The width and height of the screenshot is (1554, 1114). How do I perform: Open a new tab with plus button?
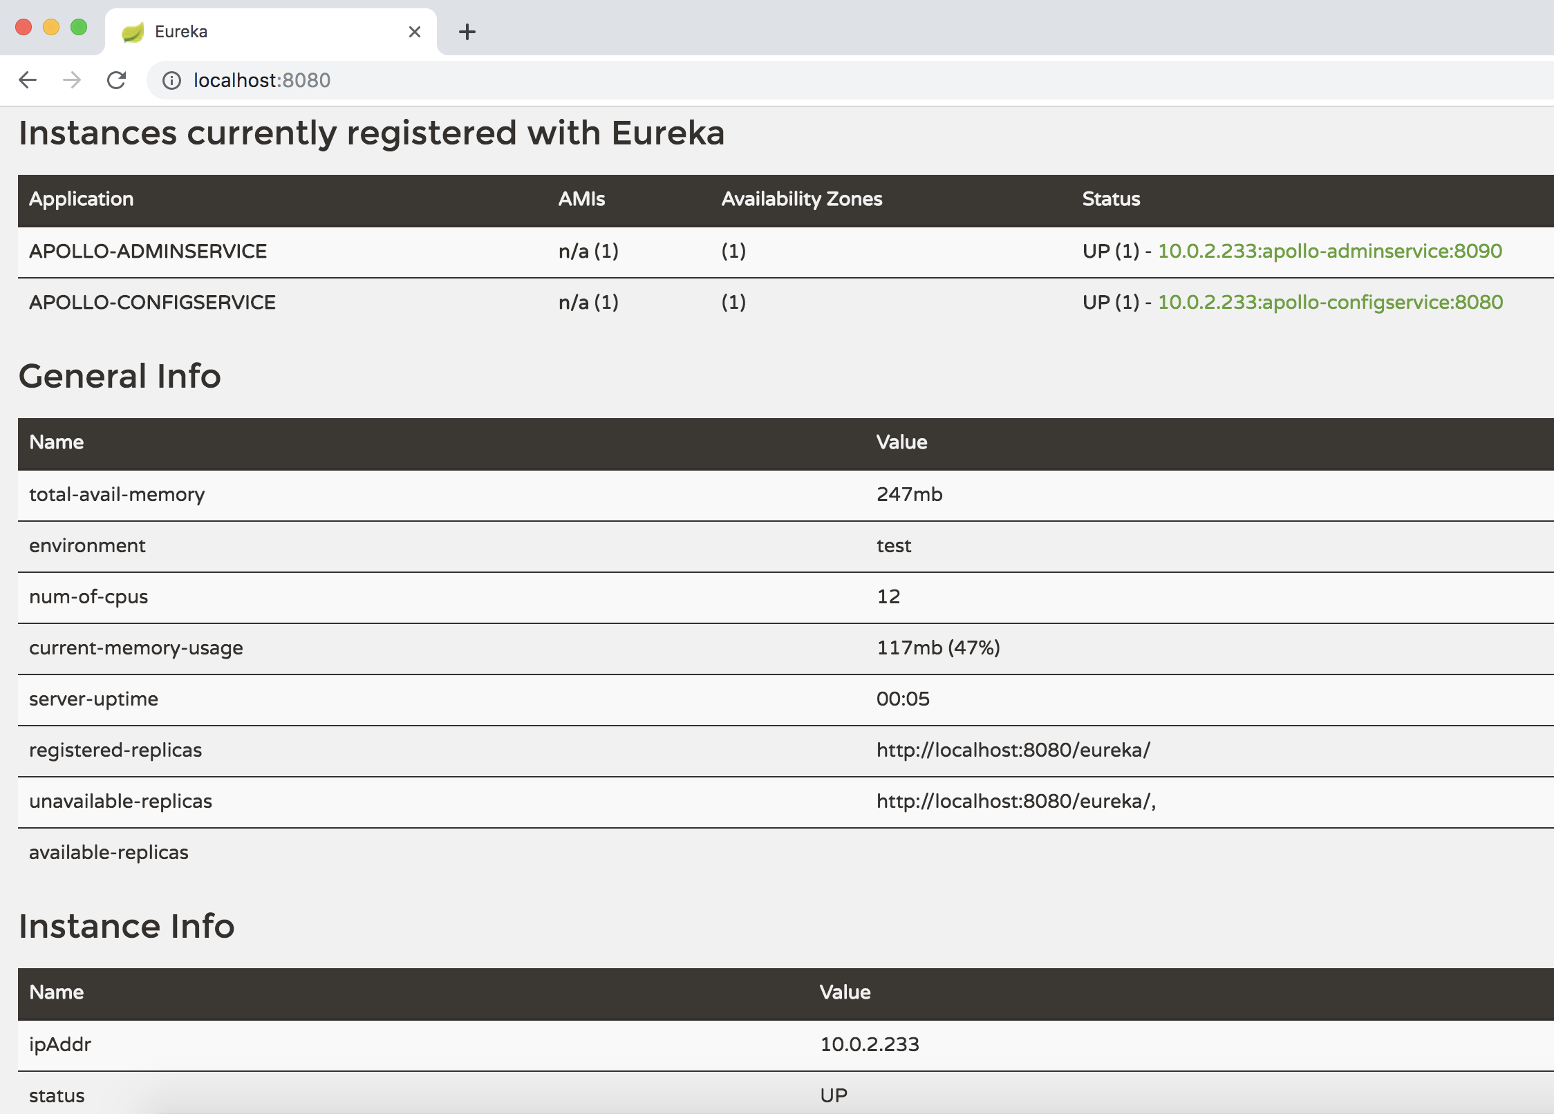click(x=467, y=32)
